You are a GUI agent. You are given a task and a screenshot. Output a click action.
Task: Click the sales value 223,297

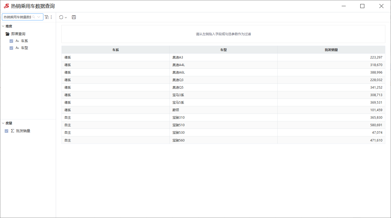click(x=376, y=57)
